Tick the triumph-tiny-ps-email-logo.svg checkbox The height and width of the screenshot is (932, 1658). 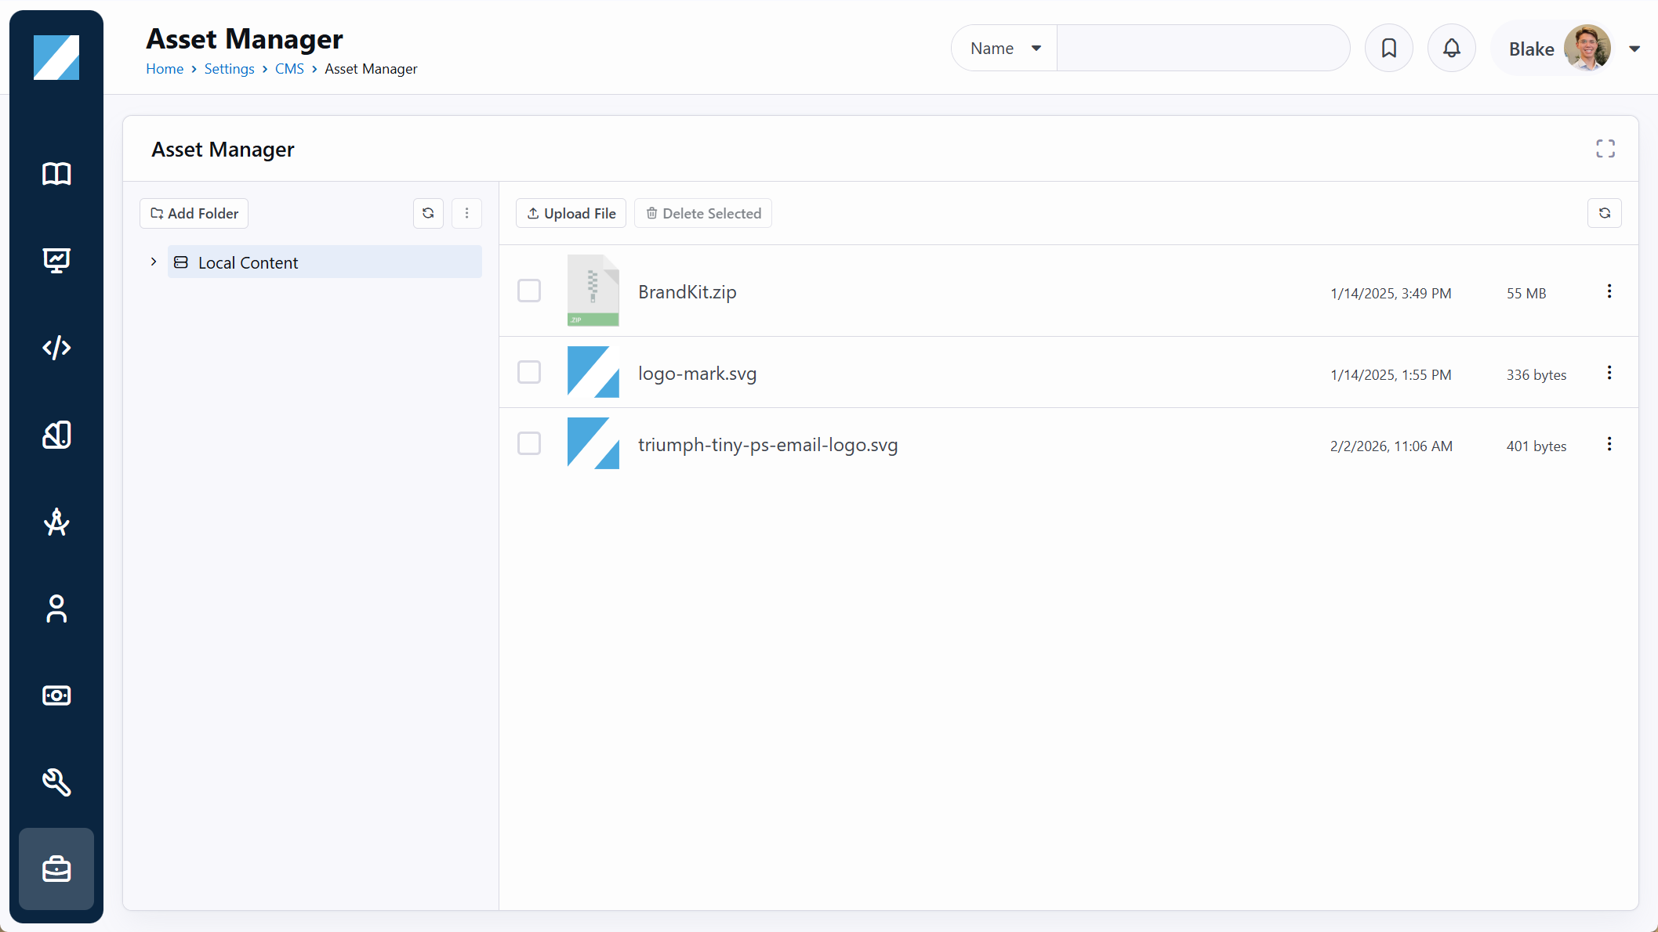529,443
